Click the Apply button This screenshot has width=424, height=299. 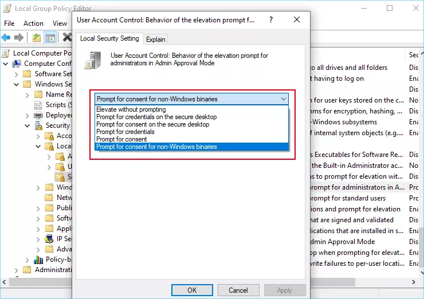[284, 290]
